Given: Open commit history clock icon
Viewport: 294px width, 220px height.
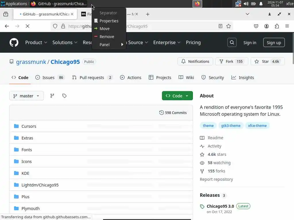Looking at the screenshot, I should click(x=161, y=113).
